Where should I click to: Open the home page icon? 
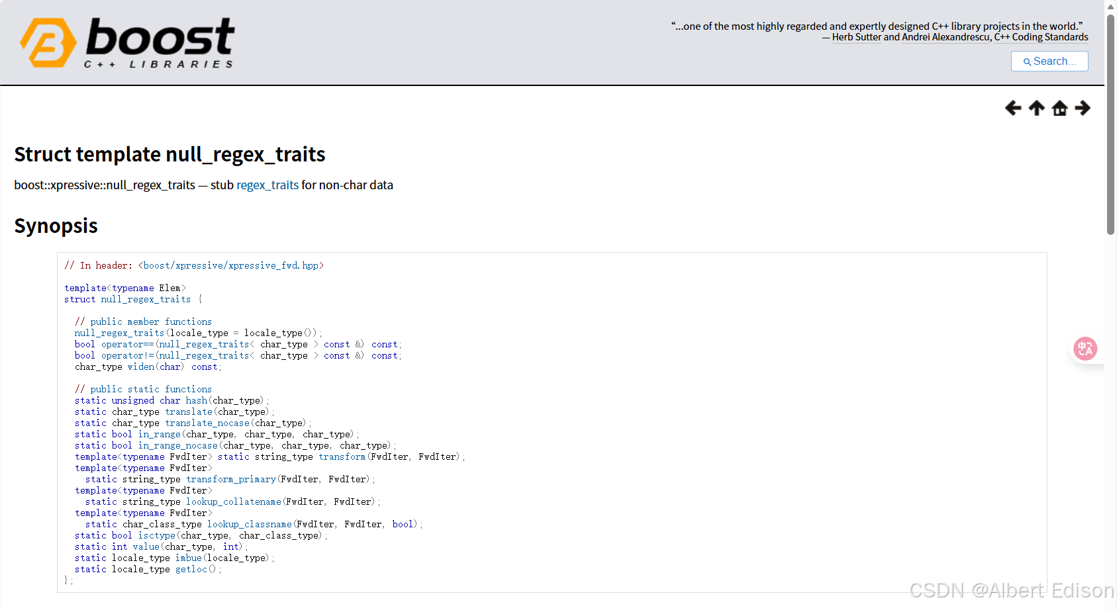pyautogui.click(x=1059, y=108)
